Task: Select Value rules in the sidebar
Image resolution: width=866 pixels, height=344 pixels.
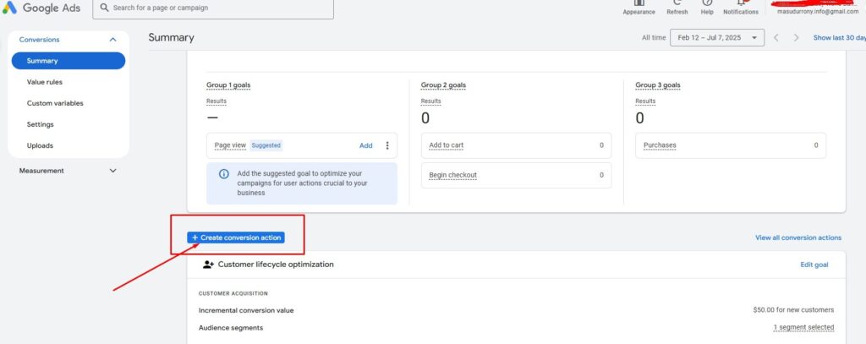Action: tap(45, 82)
